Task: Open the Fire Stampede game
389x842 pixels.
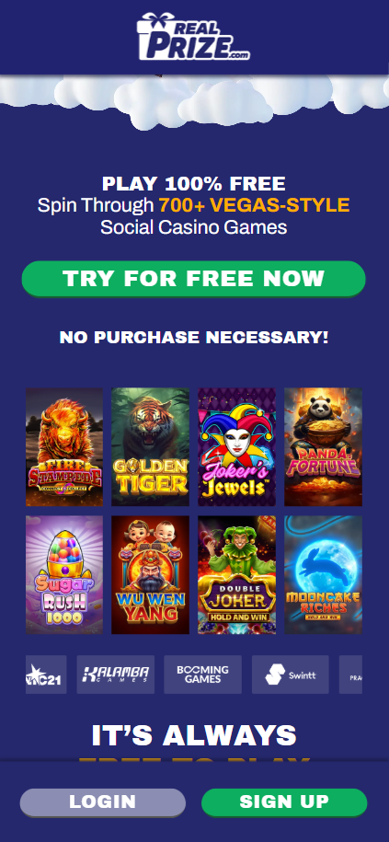Action: point(64,447)
